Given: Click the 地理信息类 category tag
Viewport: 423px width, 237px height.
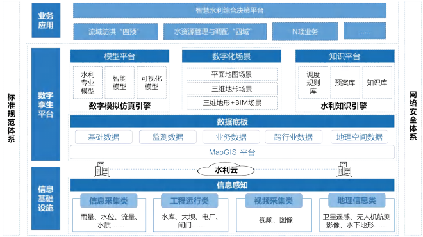Looking at the screenshot, I should click(x=356, y=200).
